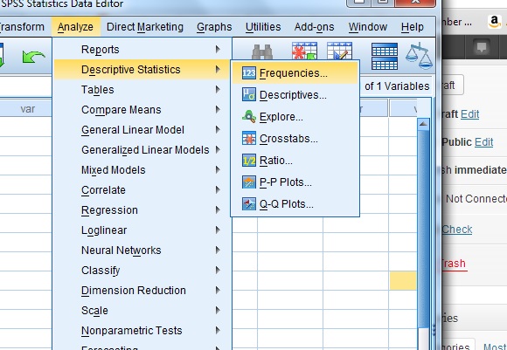Open Descriptives from the submenu
507x350 pixels.
click(x=295, y=95)
